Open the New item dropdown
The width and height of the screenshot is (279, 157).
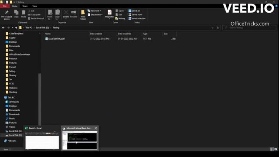click(x=94, y=11)
